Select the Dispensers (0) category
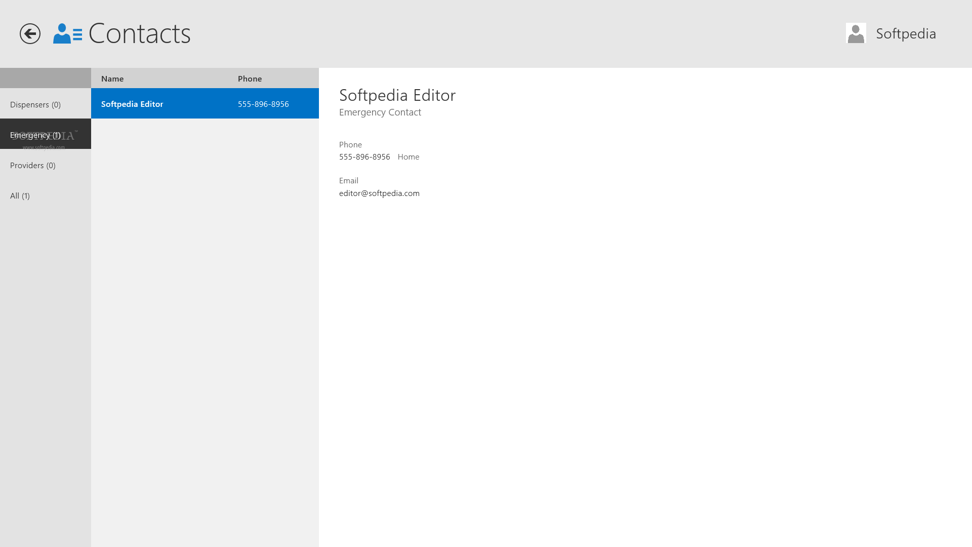Screen dimensions: 972x547 point(46,104)
